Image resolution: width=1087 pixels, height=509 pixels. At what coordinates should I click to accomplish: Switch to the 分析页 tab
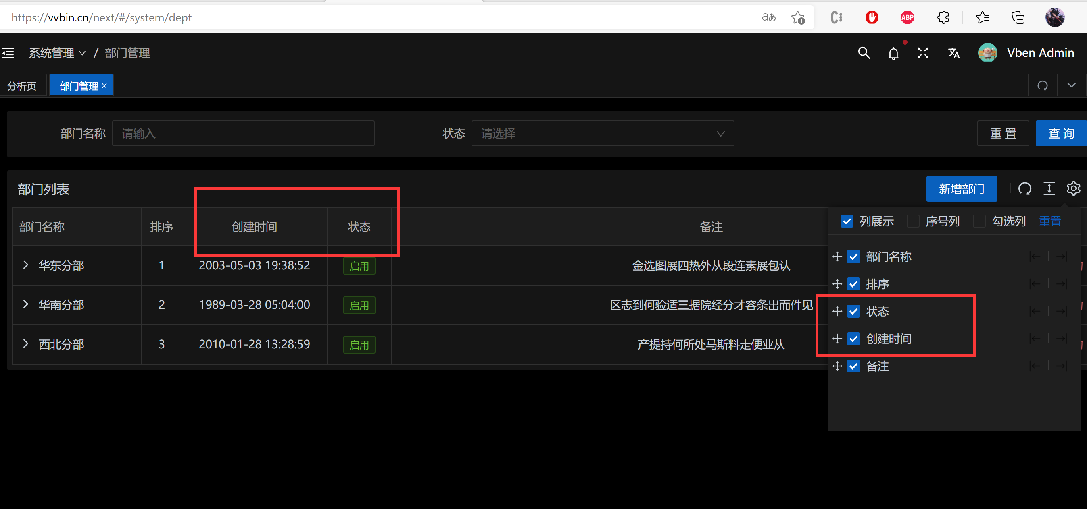[x=21, y=85]
